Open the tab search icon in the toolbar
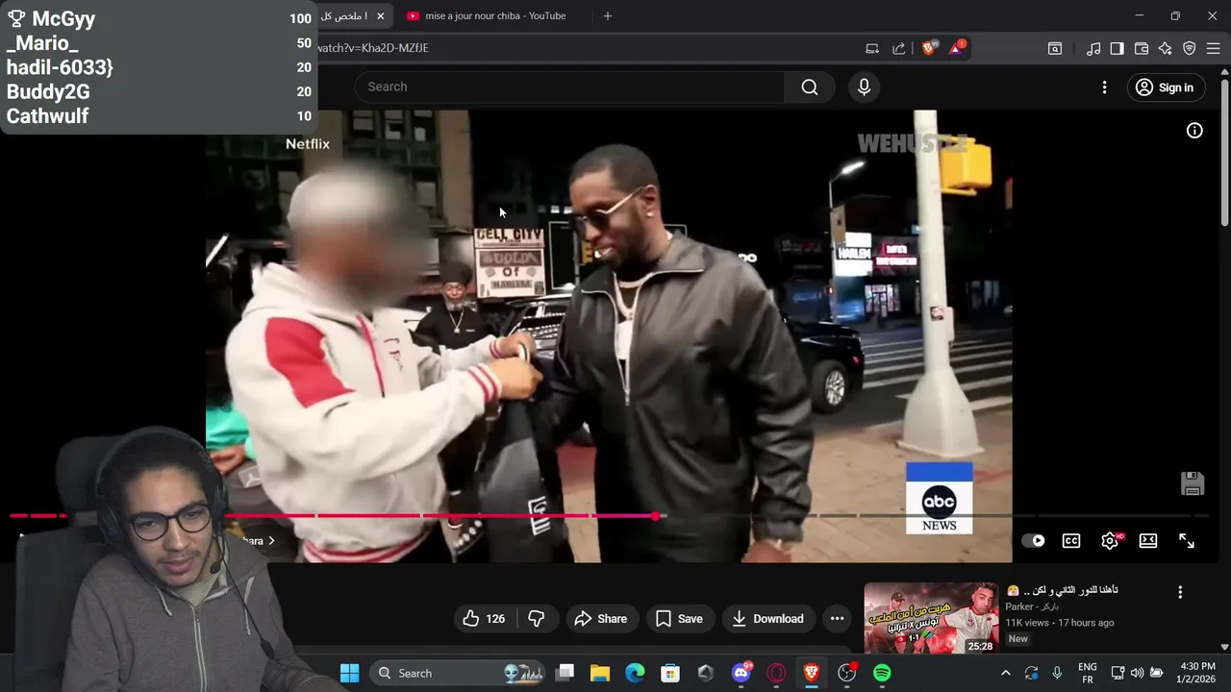The image size is (1231, 692). (1055, 48)
